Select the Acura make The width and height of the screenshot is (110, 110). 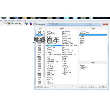tap(49, 31)
